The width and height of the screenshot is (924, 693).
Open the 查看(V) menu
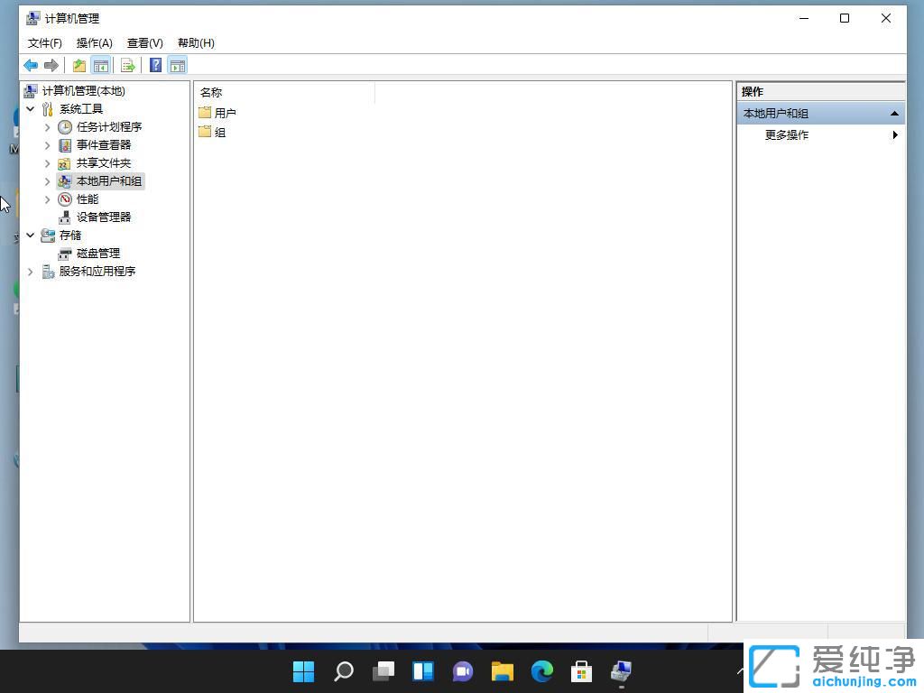(x=144, y=42)
